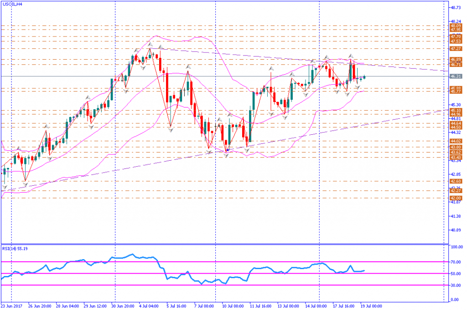The image size is (467, 311).
Task: Click the 44.02 price level label
Action: coord(456,141)
